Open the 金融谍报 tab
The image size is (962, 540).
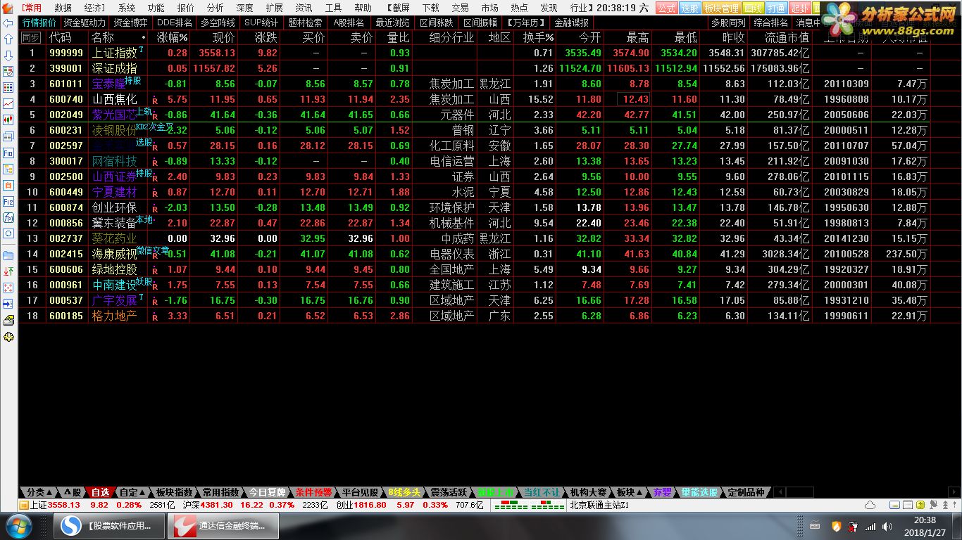572,22
